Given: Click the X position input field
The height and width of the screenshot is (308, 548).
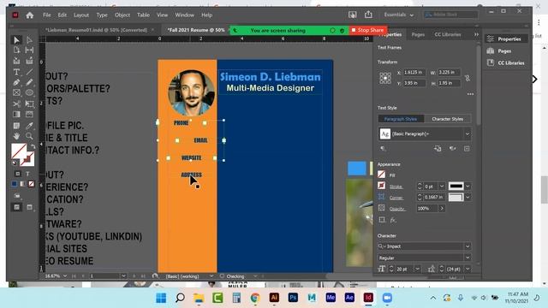Looking at the screenshot, I should coord(414,72).
